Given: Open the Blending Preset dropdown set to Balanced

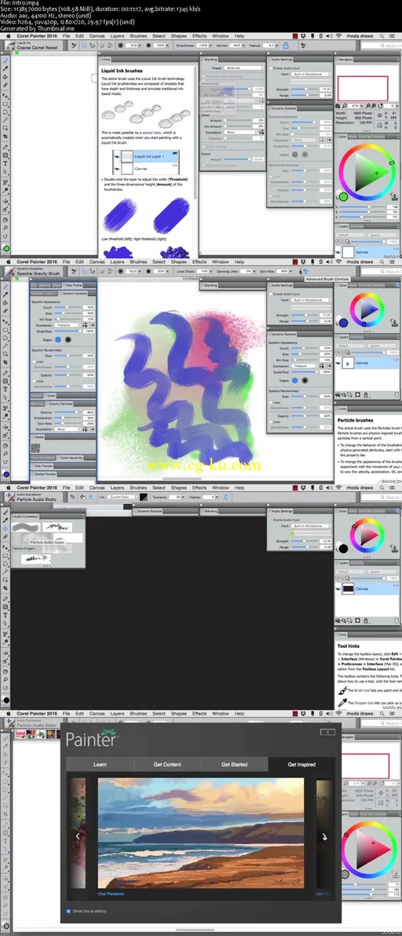Looking at the screenshot, I should point(244,68).
